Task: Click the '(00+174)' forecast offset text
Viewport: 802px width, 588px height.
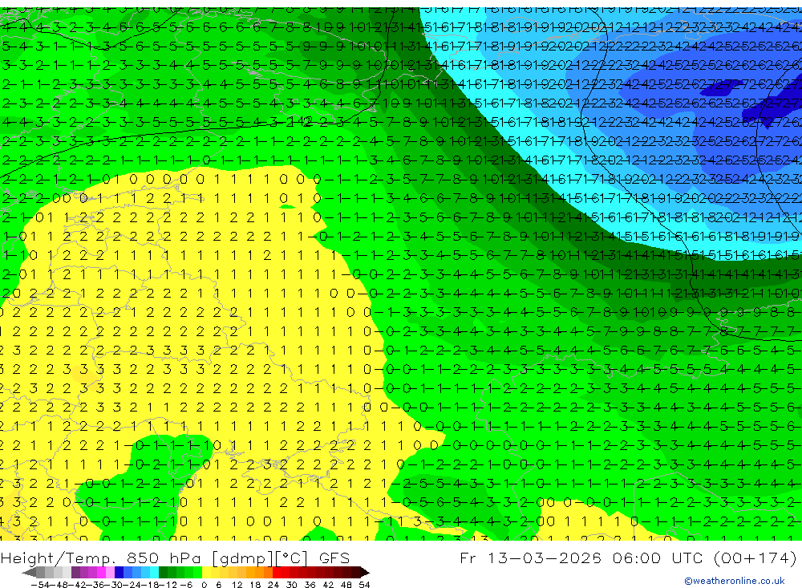Action: pyautogui.click(x=755, y=558)
